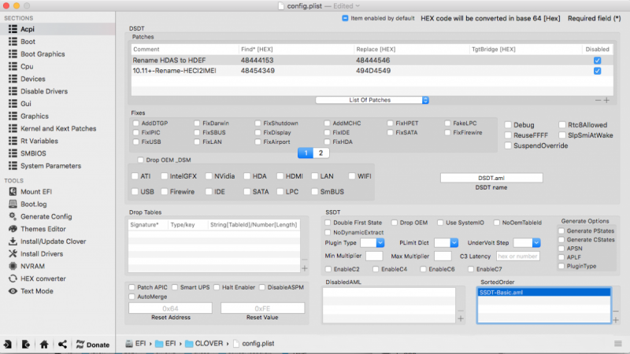This screenshot has width=630, height=354.
Task: Enable the AddDTGP fix
Action: coord(135,124)
